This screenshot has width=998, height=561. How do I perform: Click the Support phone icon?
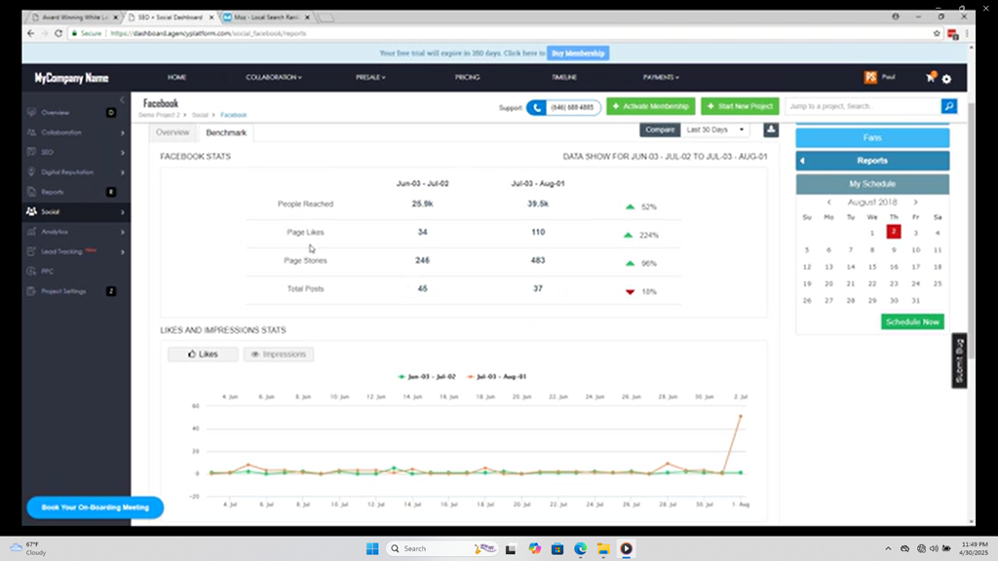coord(537,107)
